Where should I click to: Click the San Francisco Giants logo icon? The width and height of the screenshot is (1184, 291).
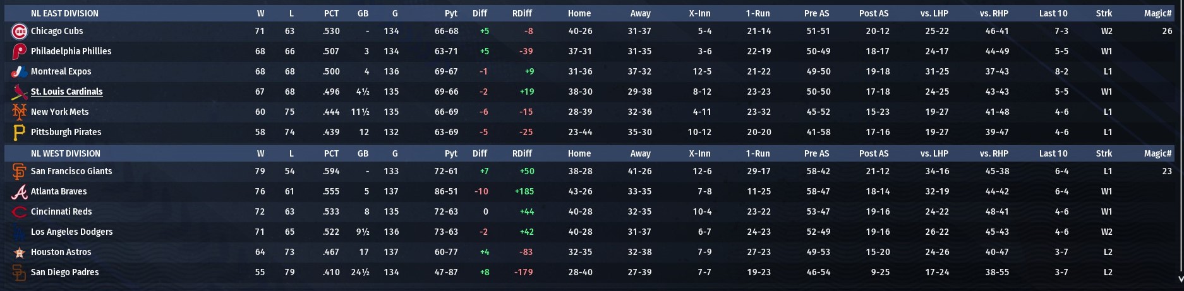click(x=20, y=171)
